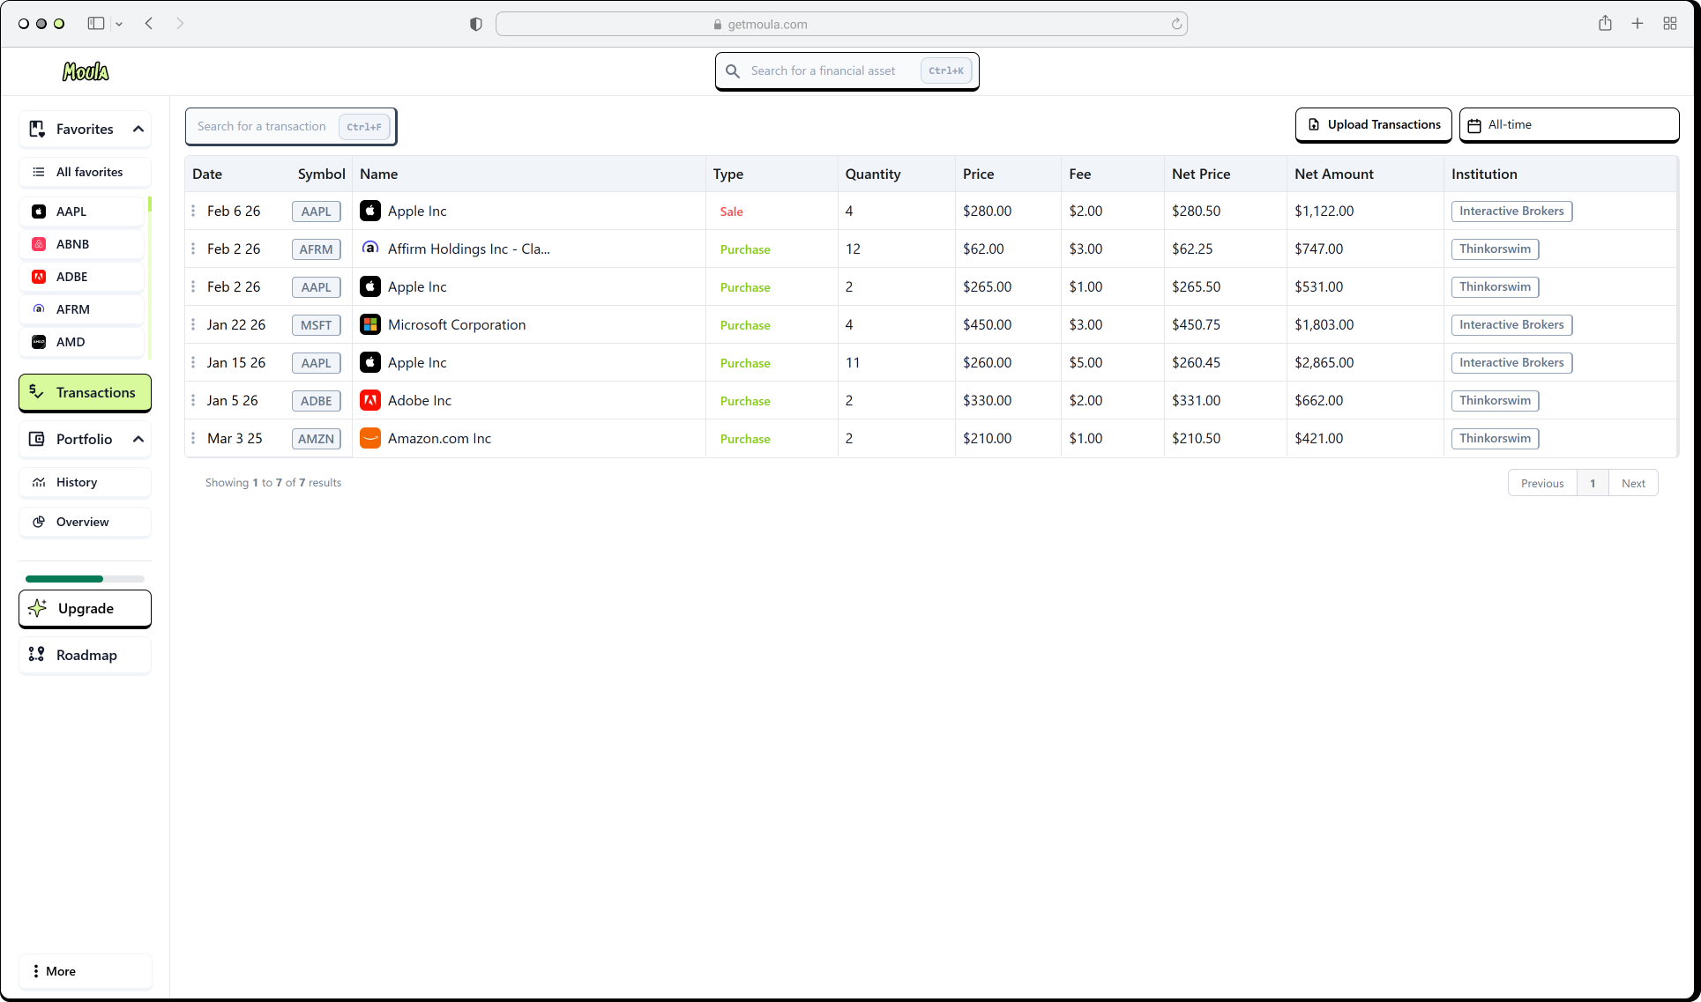
Task: Open row menu dots for Jan 5 26 transaction
Action: (x=193, y=400)
